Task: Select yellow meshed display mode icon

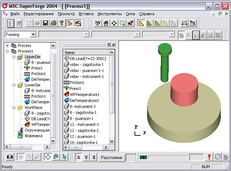Action: point(149,23)
